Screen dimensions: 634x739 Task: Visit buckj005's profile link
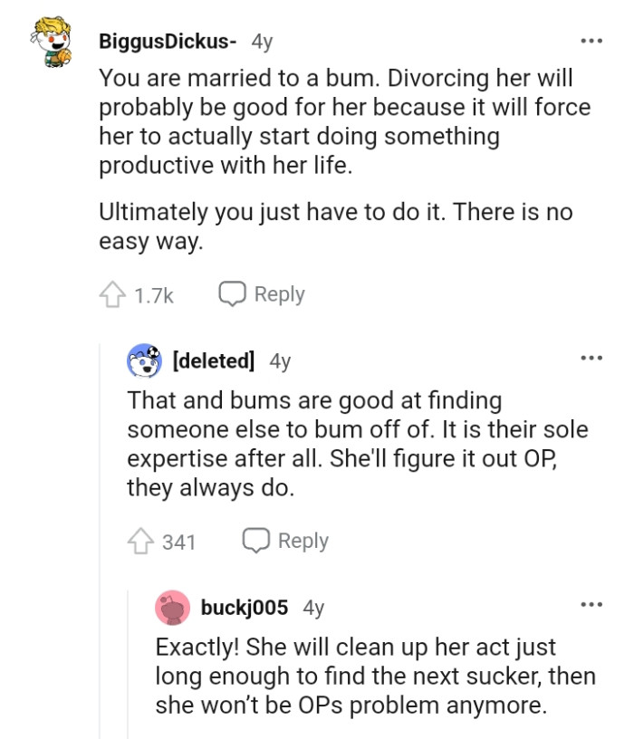click(241, 608)
